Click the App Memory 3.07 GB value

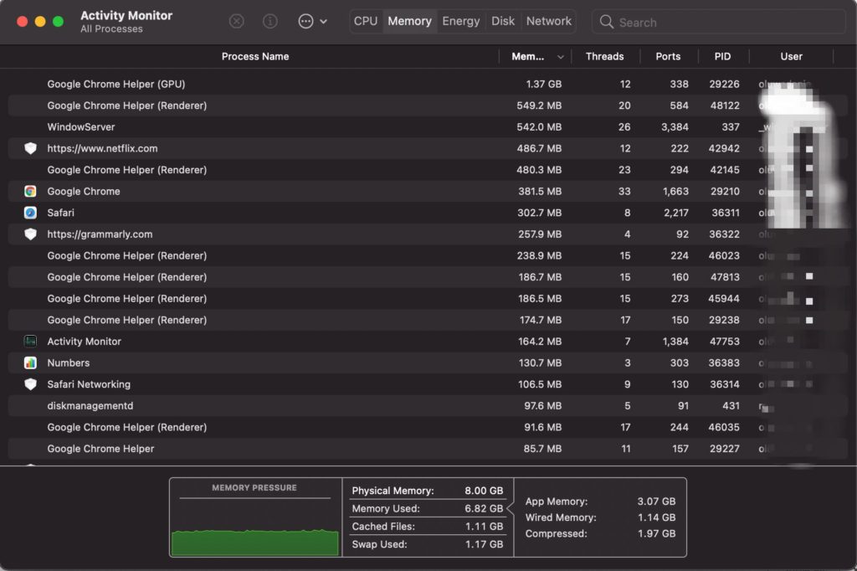point(656,501)
